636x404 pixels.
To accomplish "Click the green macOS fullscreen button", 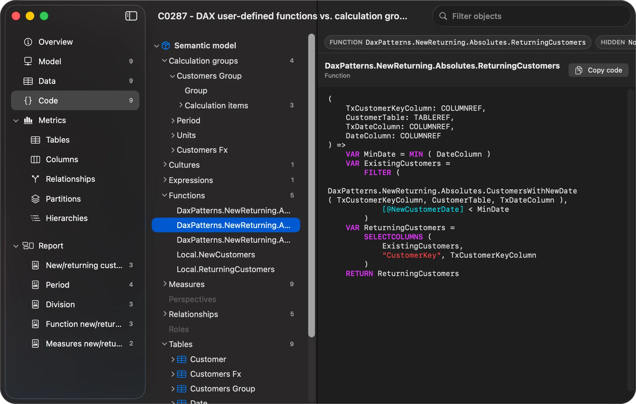I will [x=44, y=16].
